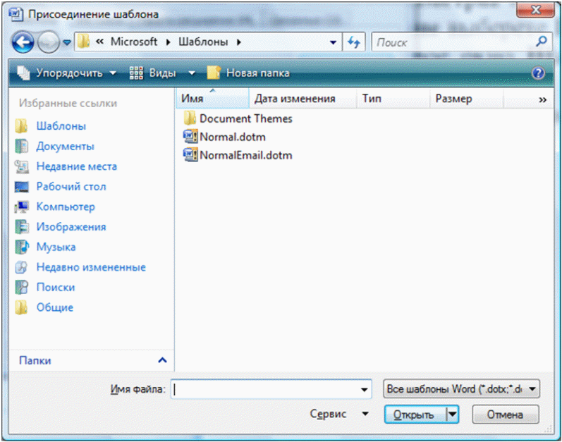Expand the arrow after Microsoft in the path
Image resolution: width=562 pixels, height=442 pixels.
pos(168,42)
